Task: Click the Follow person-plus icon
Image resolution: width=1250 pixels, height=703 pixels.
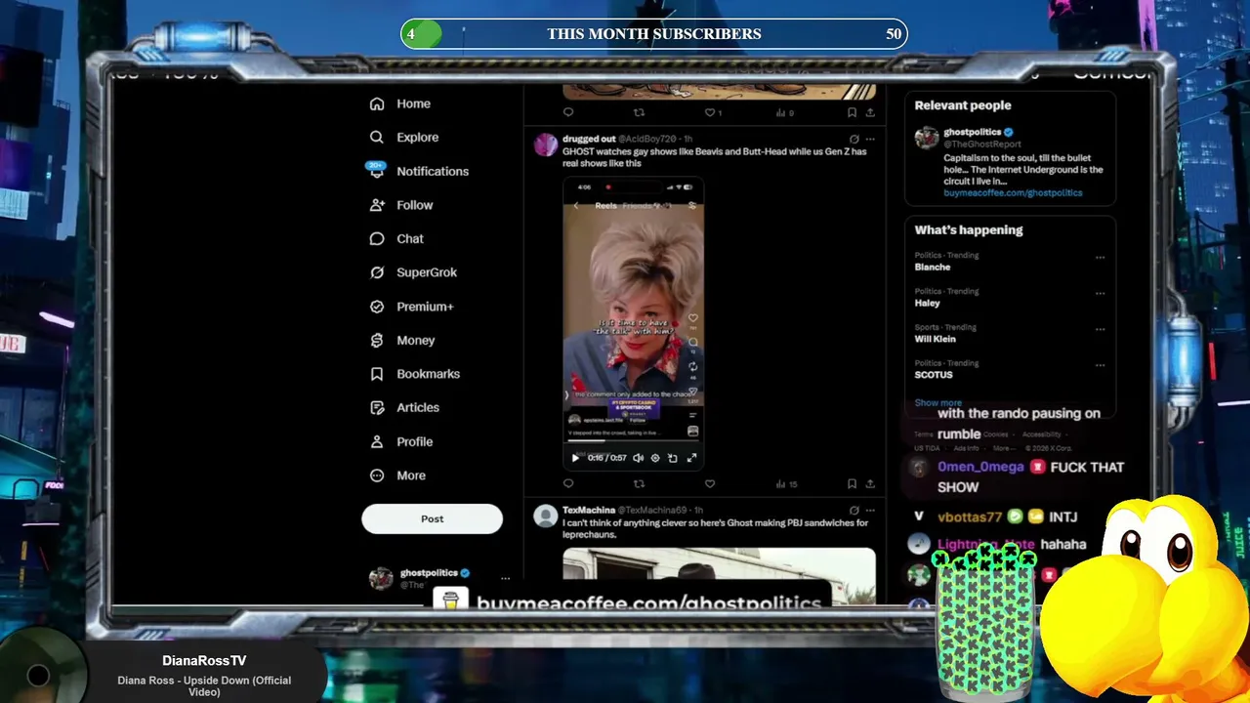Action: point(377,205)
